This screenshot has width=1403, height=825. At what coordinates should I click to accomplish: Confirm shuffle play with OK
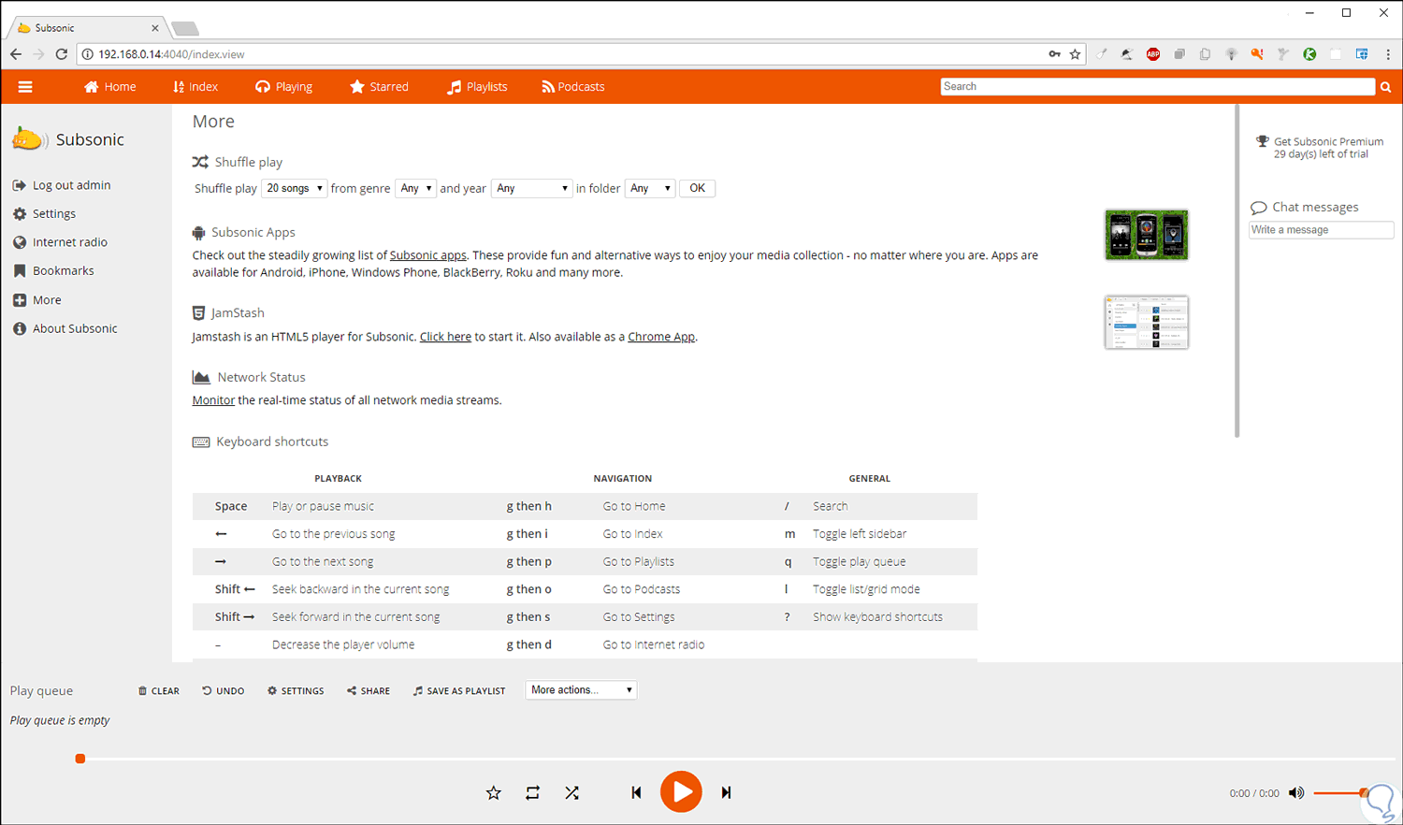pos(698,188)
